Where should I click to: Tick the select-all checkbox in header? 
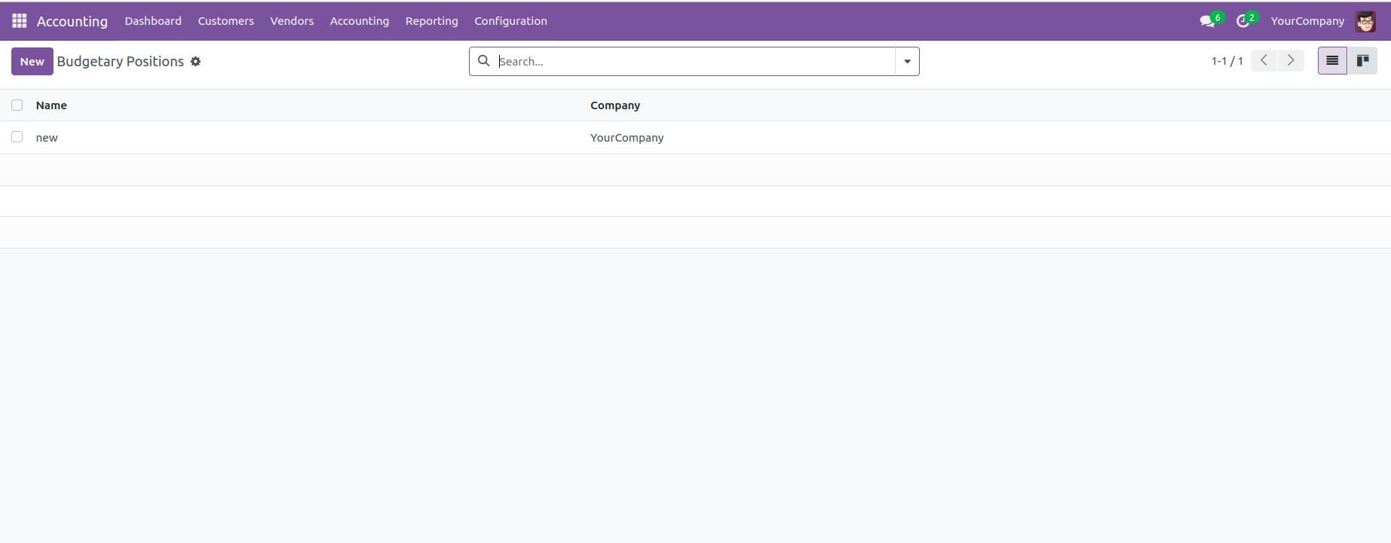pos(17,105)
